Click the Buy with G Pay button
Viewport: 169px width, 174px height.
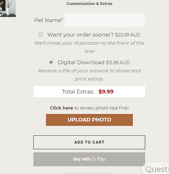click(x=89, y=159)
